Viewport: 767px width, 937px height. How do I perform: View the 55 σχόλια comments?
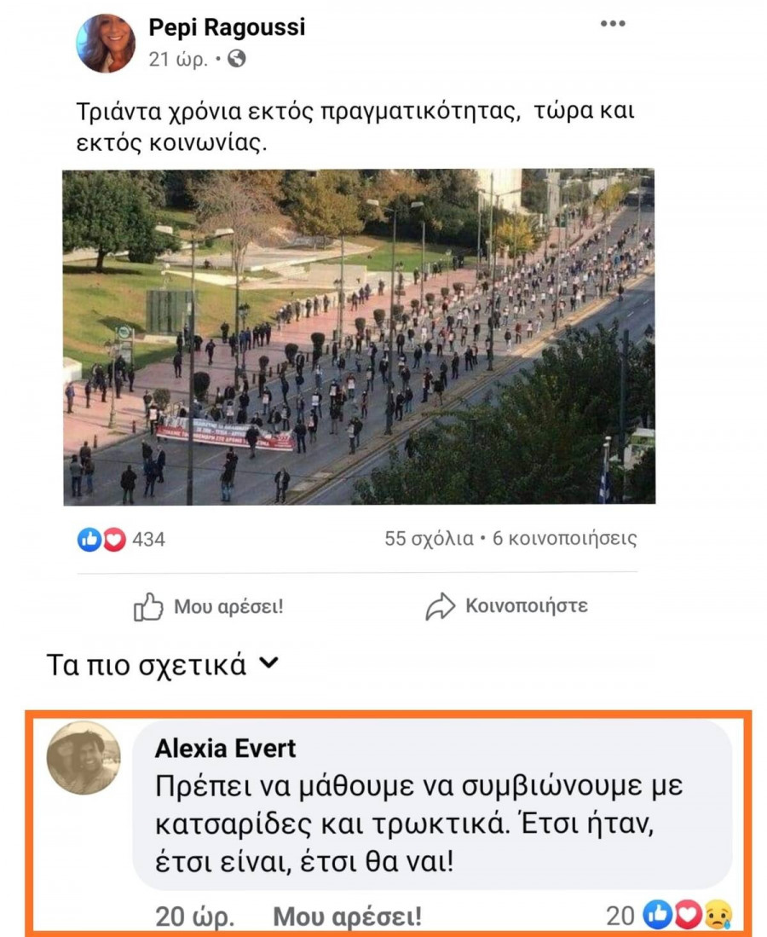point(429,539)
